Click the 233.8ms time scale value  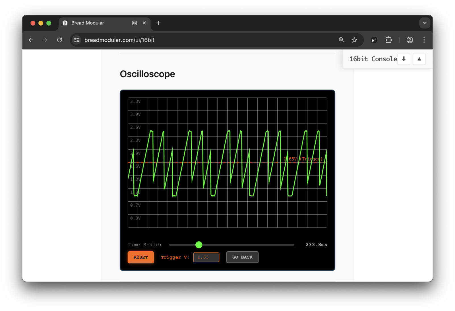[x=316, y=245]
